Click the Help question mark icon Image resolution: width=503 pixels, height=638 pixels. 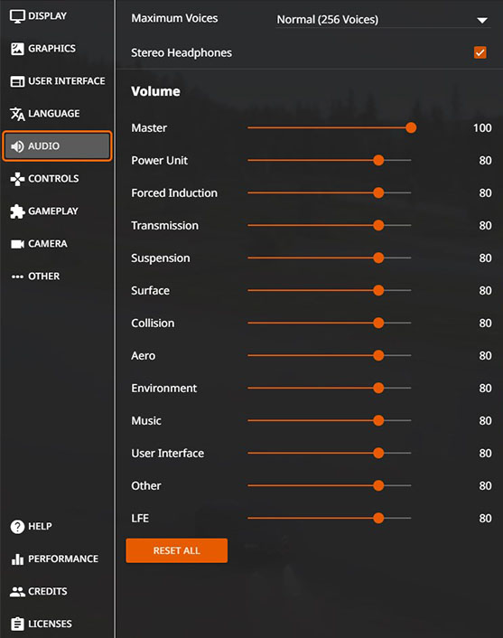click(x=17, y=526)
